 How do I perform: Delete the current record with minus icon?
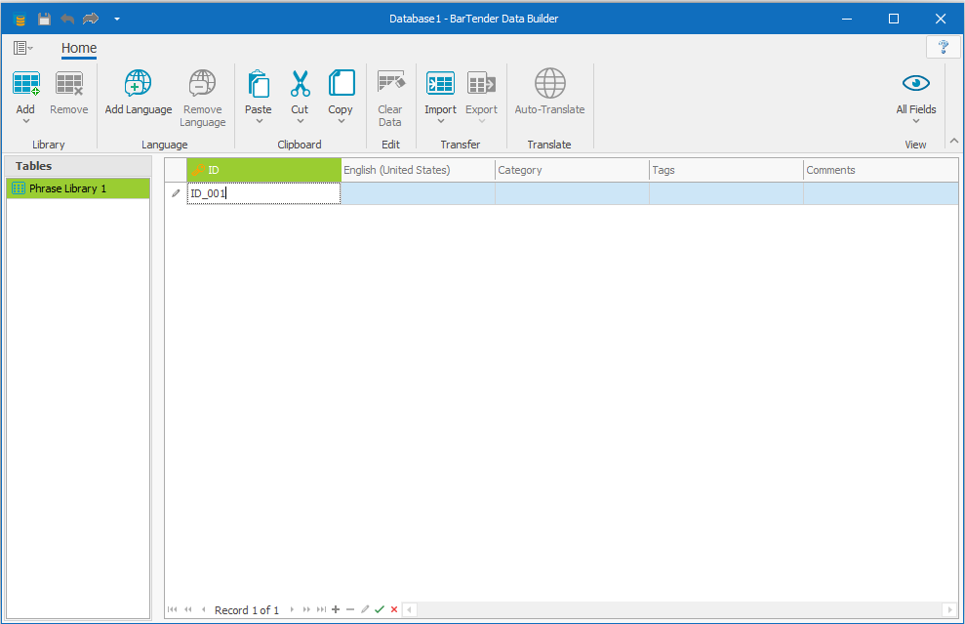click(x=350, y=609)
